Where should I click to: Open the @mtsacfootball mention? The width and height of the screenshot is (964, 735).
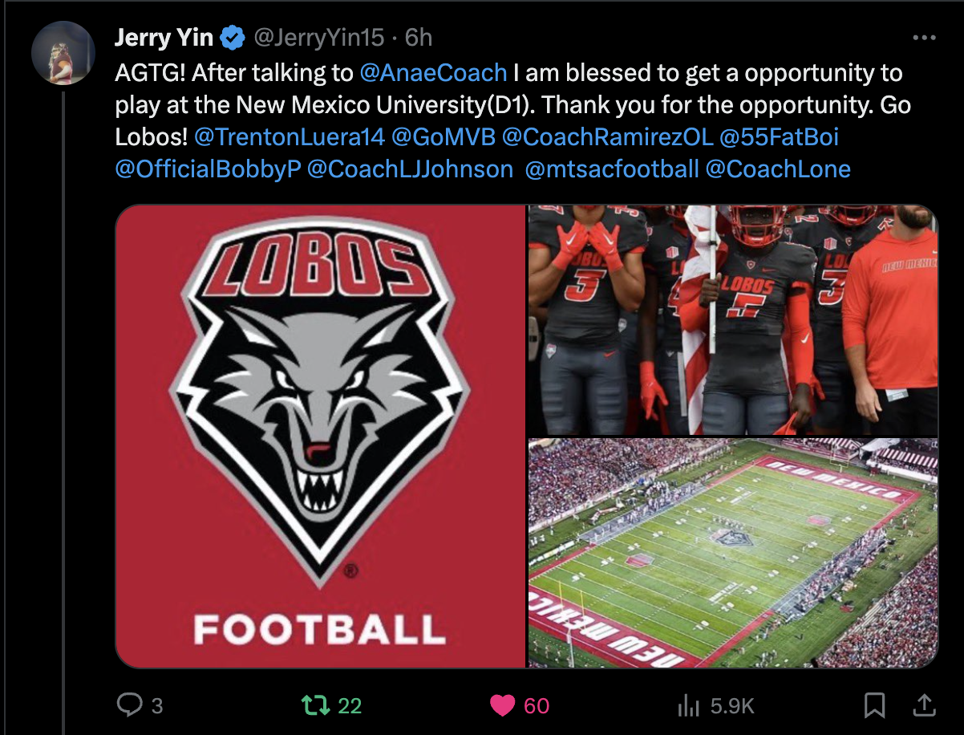tap(612, 169)
